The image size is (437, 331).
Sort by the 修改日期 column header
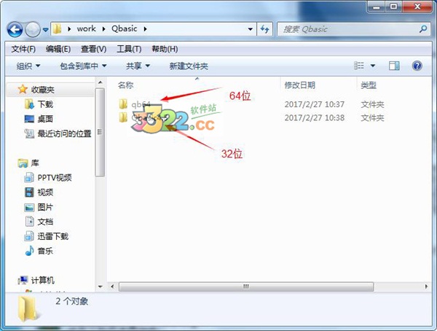pos(300,85)
